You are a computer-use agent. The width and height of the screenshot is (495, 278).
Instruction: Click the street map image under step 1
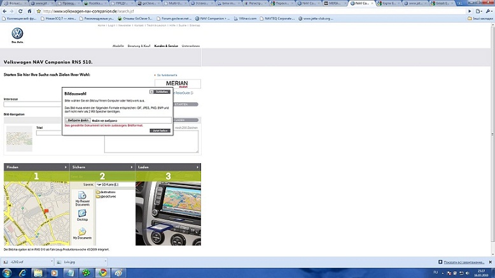(37, 213)
